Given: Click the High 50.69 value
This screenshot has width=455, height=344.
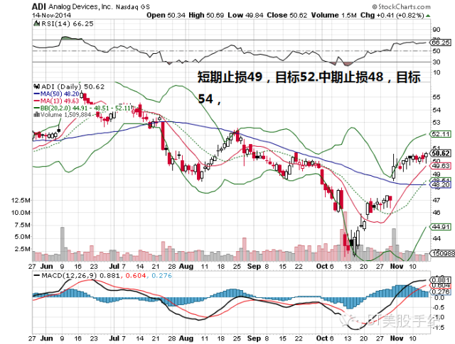Looking at the screenshot, I should click(206, 15).
